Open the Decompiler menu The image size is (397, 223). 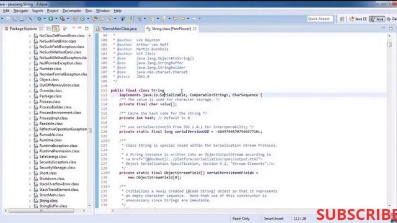pos(72,11)
